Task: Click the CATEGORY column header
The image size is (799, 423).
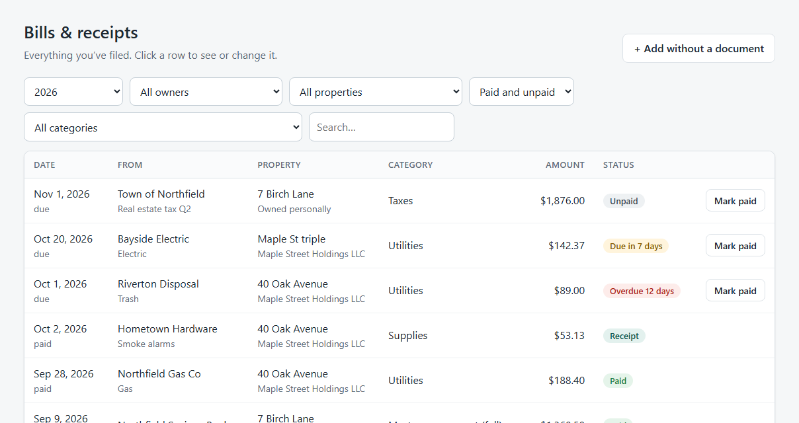Action: coord(410,165)
